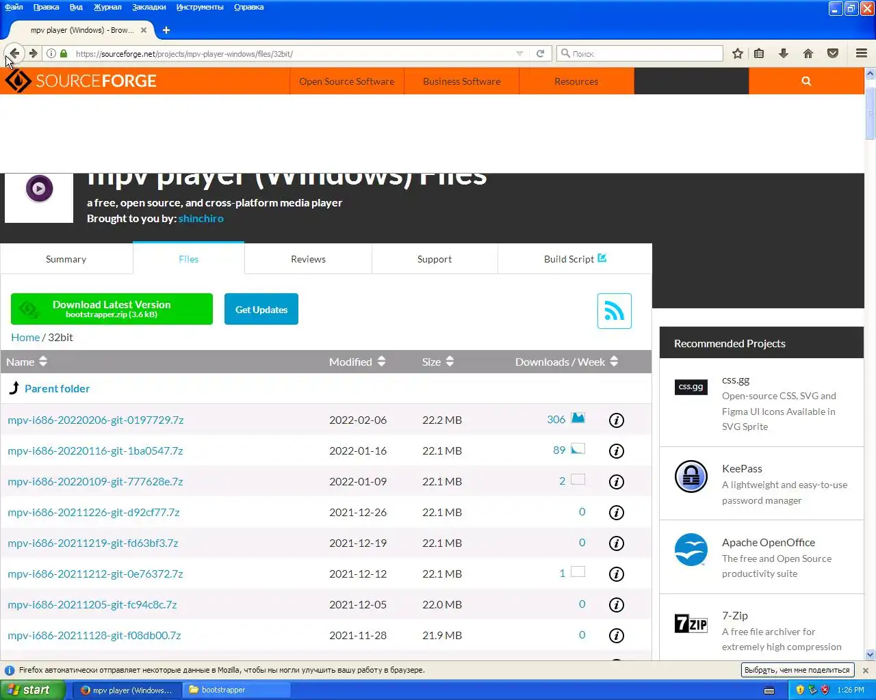Show info for mpv-i686-20211205-git-fc94c8c.7z
876x700 pixels.
(617, 605)
